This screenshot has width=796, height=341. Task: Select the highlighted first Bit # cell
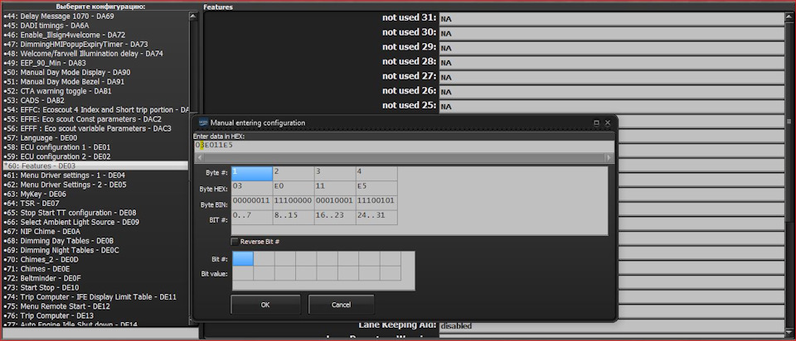click(243, 259)
